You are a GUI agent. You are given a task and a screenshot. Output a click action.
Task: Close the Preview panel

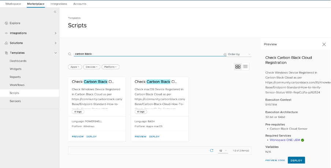tap(324, 44)
